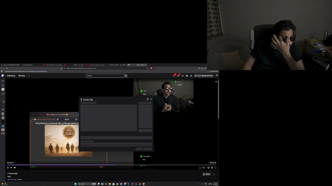The image size is (332, 186).
Task: Switch to the ALL DRAGON BALL GAMES tab
Action: (x=11, y=65)
